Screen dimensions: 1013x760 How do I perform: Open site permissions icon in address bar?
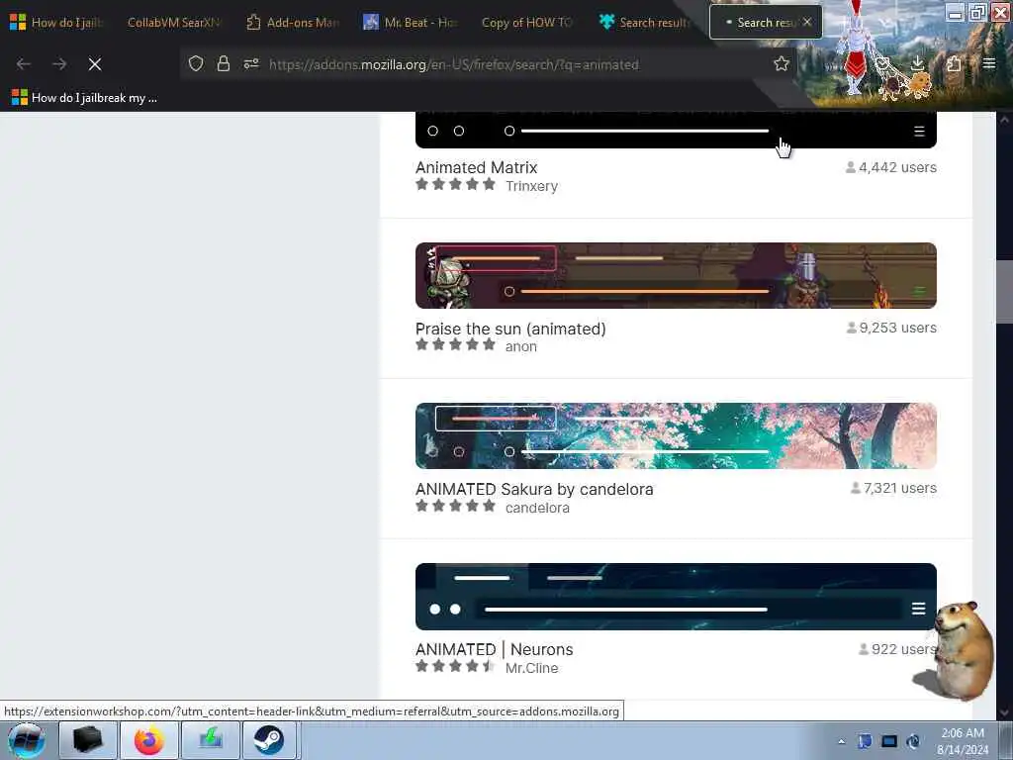tap(251, 64)
